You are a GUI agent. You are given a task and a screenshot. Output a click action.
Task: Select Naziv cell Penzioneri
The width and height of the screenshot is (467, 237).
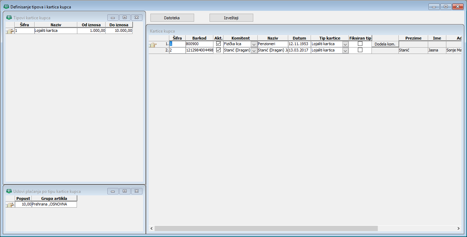pyautogui.click(x=273, y=44)
